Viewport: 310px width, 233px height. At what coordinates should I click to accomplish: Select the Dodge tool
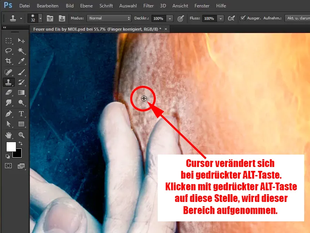click(x=21, y=103)
